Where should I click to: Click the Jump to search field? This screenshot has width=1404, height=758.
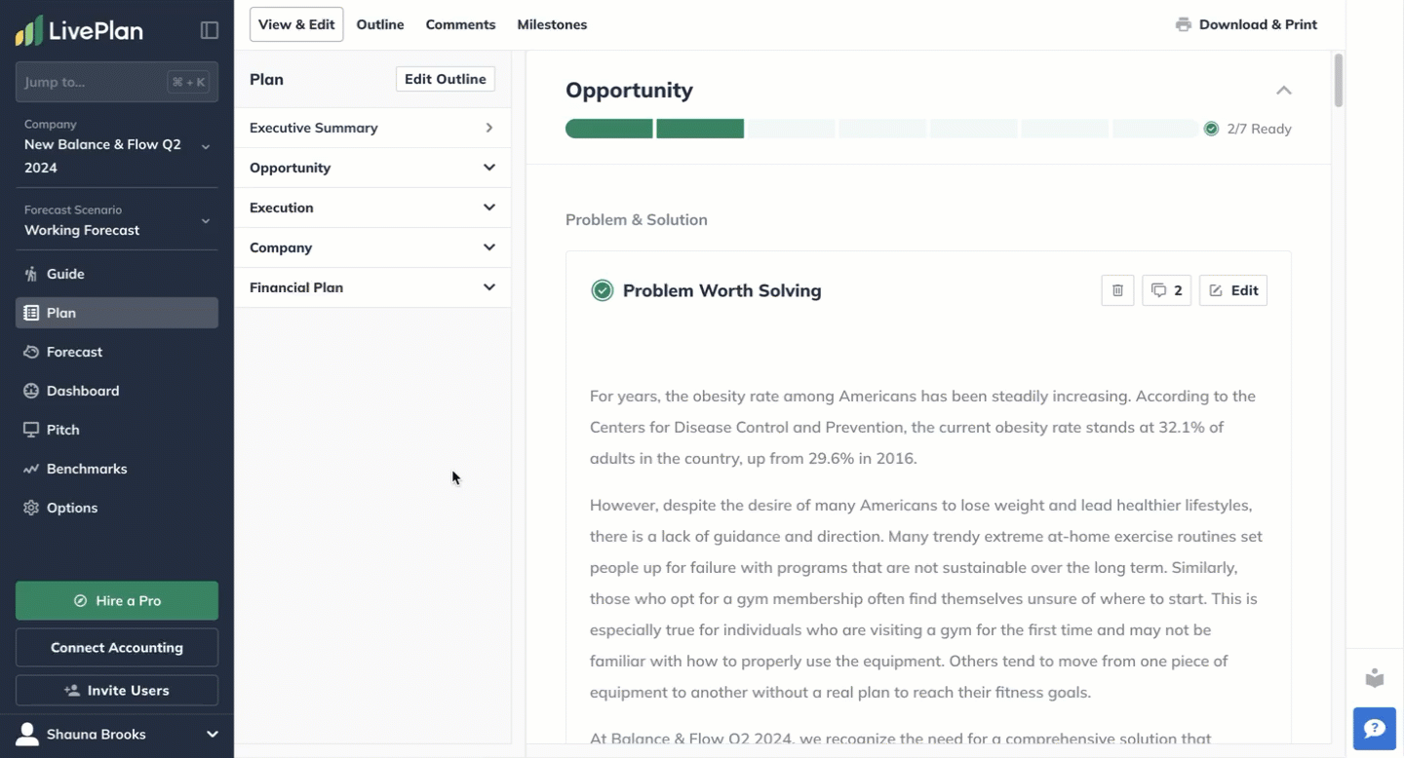click(94, 83)
